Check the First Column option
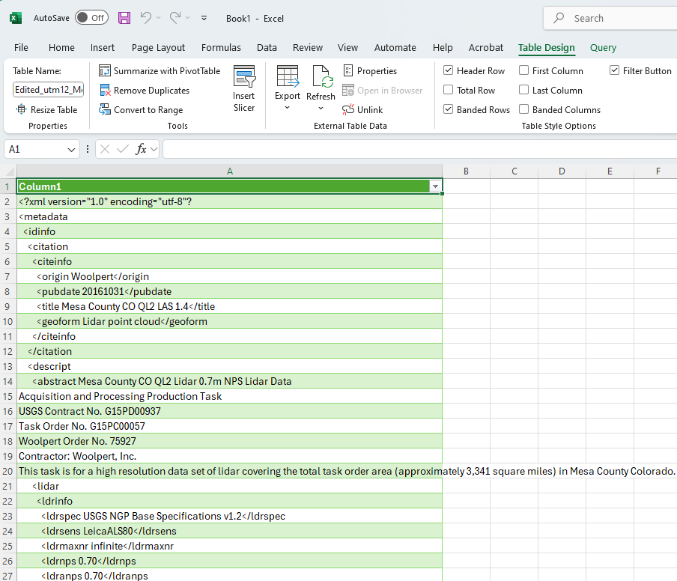Screen dimensions: 677x581 [x=523, y=70]
